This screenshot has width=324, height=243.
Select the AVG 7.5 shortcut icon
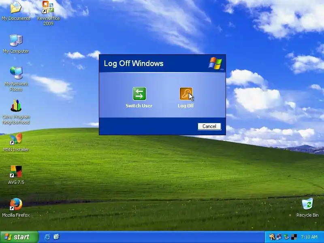coord(16,171)
